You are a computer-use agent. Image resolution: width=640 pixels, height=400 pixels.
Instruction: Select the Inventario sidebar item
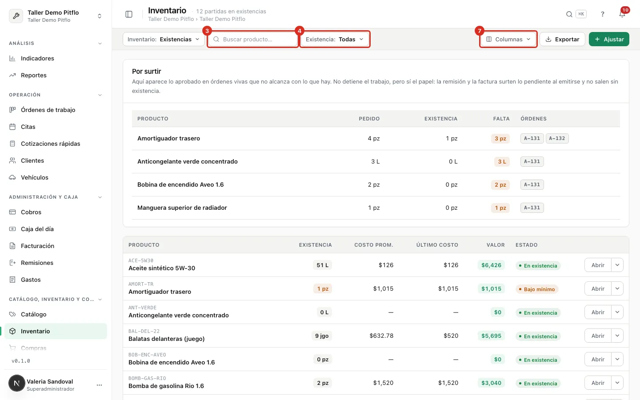click(56, 331)
